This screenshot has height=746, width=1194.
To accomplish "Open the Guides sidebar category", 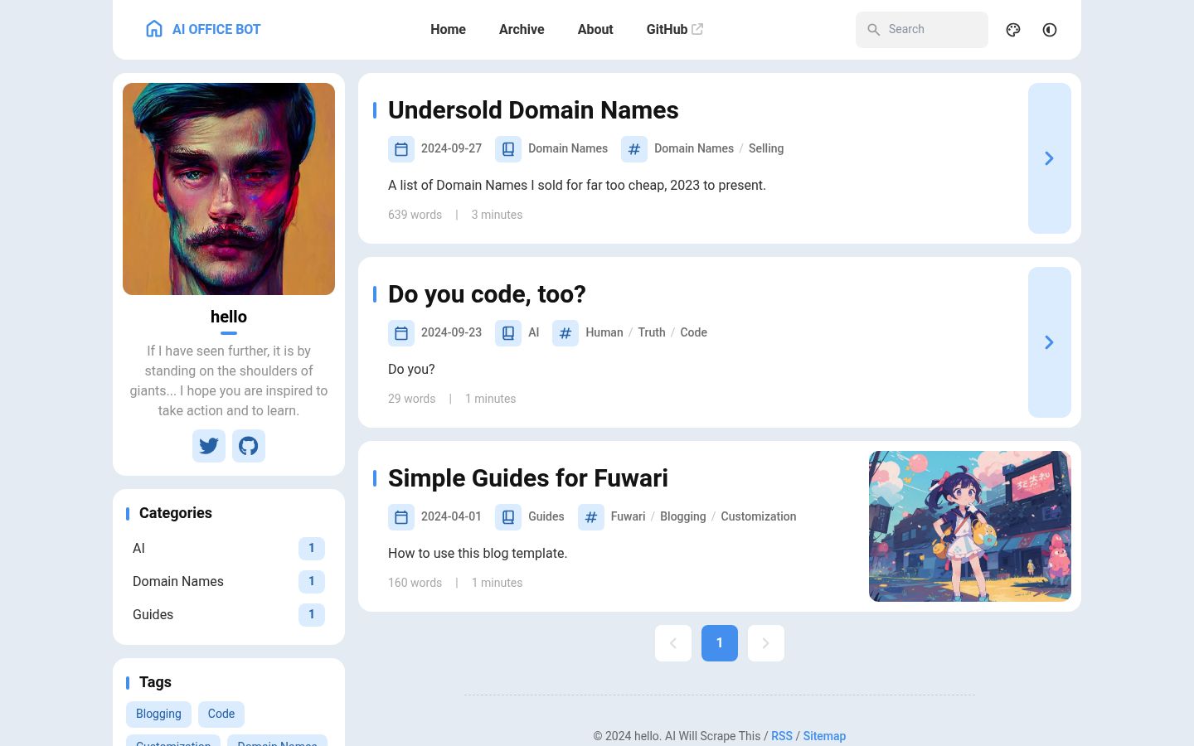I will (229, 615).
